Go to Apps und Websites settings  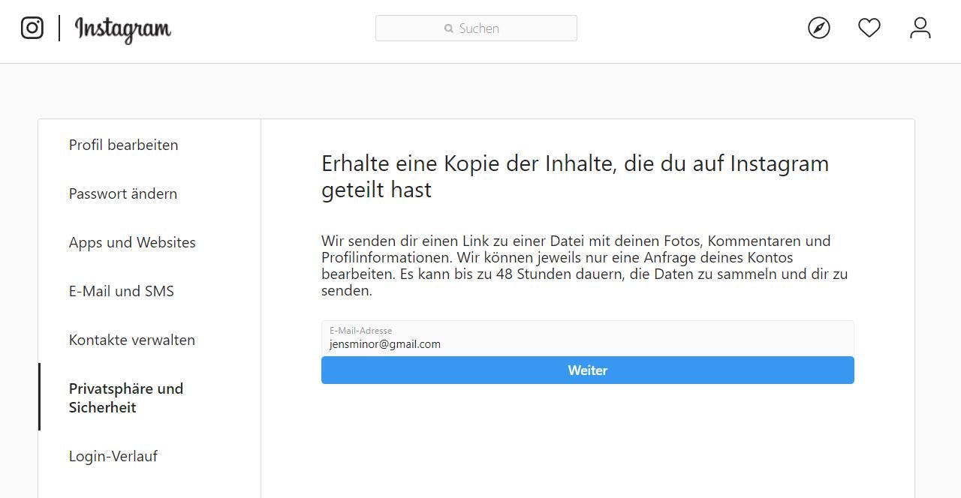[x=132, y=242]
